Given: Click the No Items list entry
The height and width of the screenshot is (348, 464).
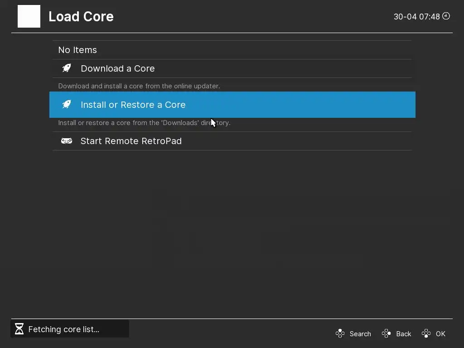Looking at the screenshot, I should (77, 50).
